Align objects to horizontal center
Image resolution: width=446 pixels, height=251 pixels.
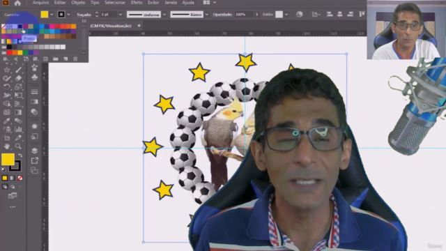pos(340,14)
